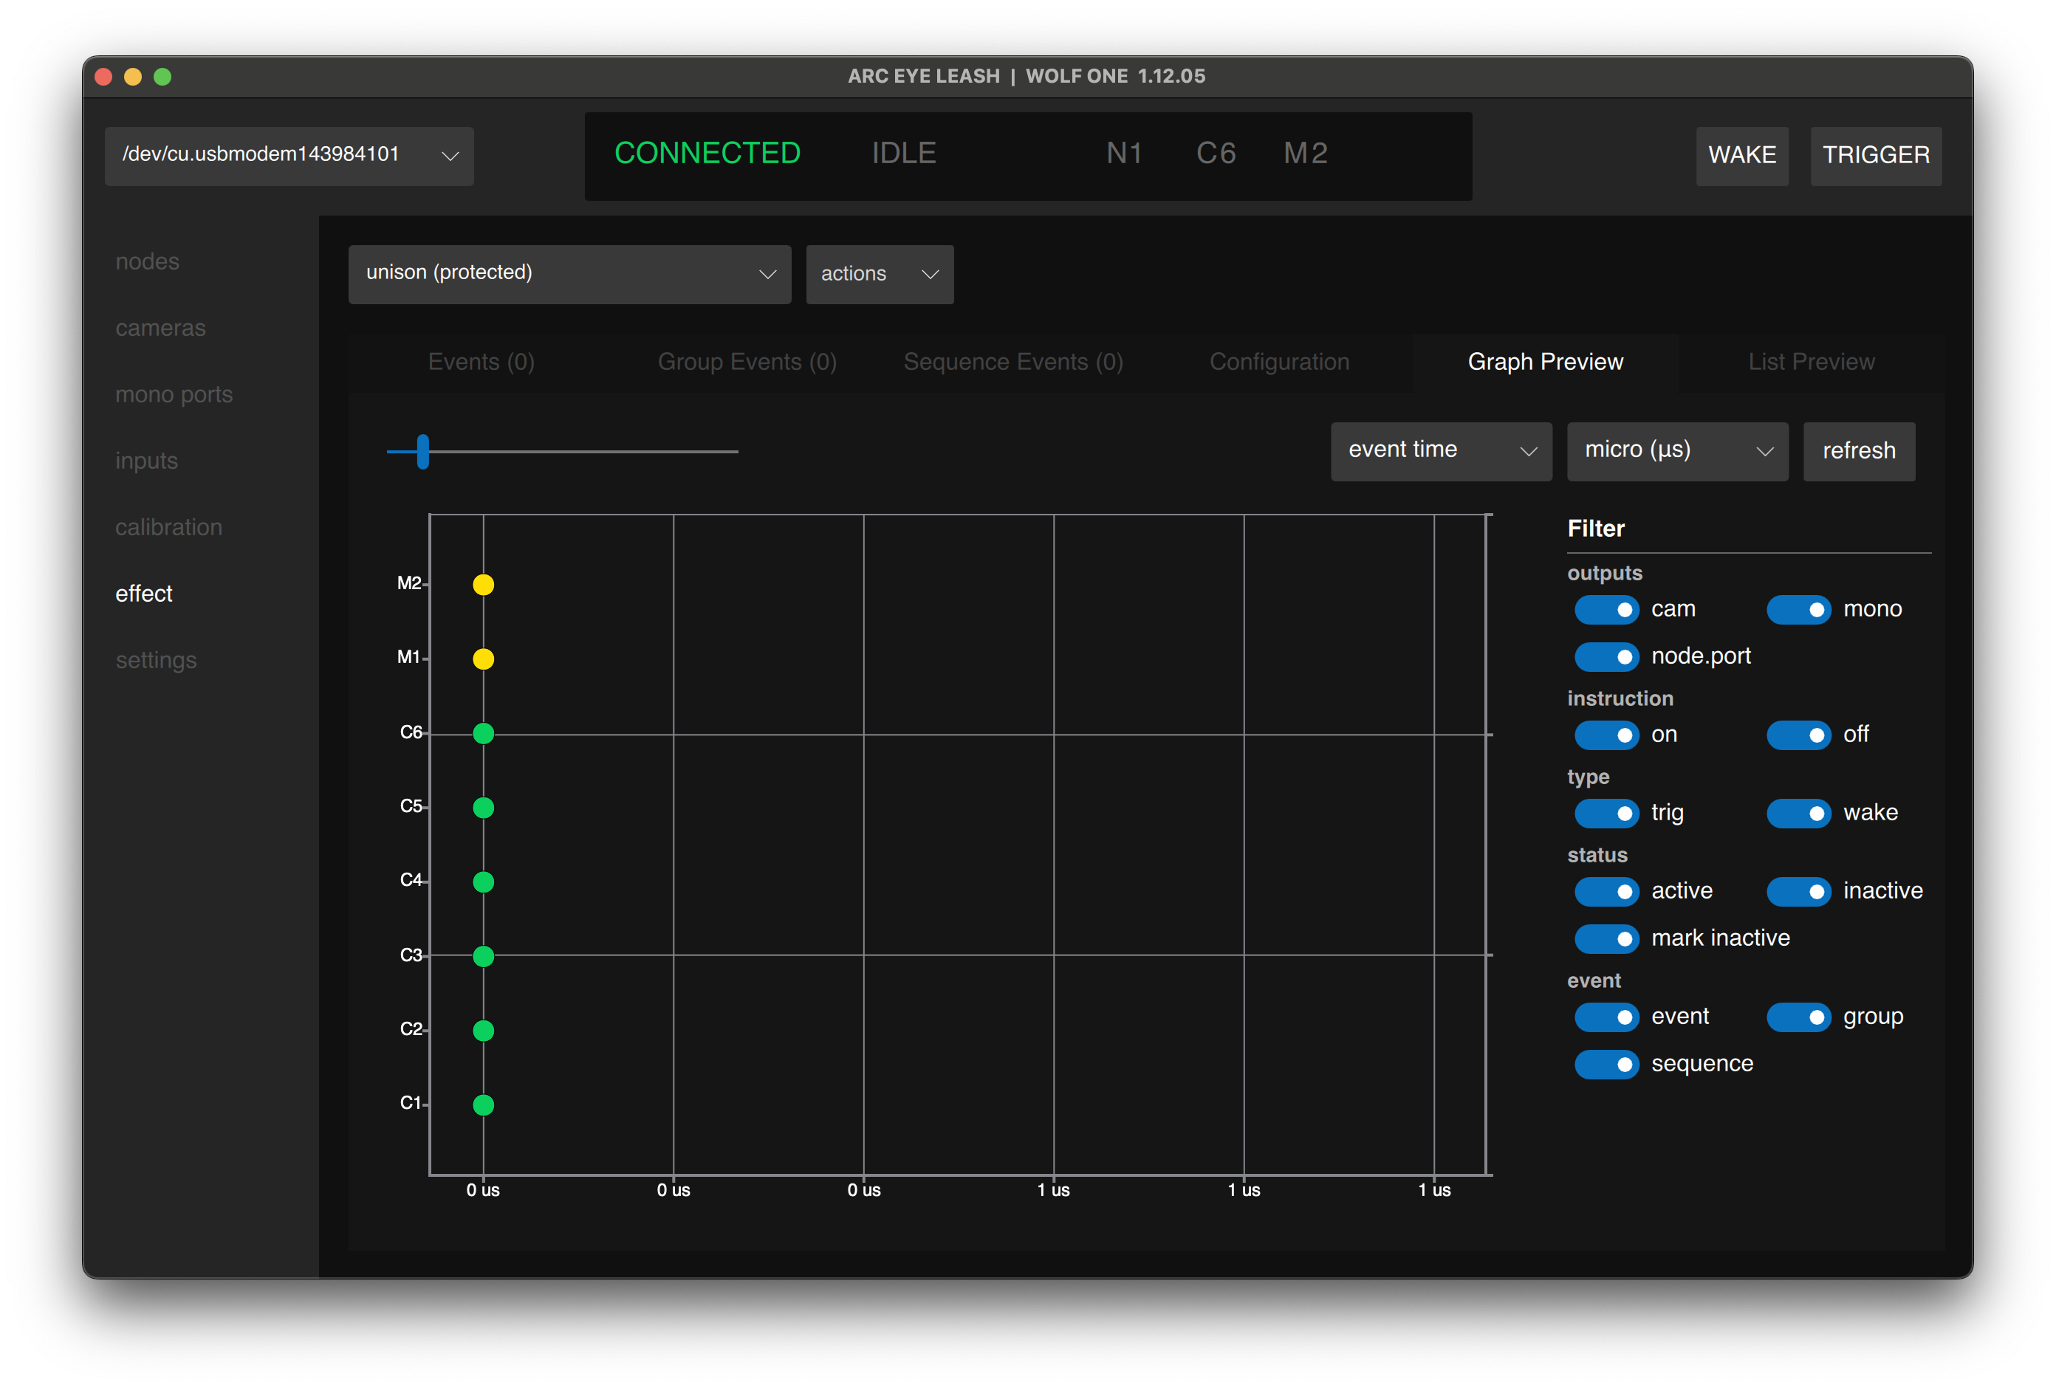The width and height of the screenshot is (2056, 1388).
Task: Click the green C1 event dot
Action: (x=483, y=1105)
